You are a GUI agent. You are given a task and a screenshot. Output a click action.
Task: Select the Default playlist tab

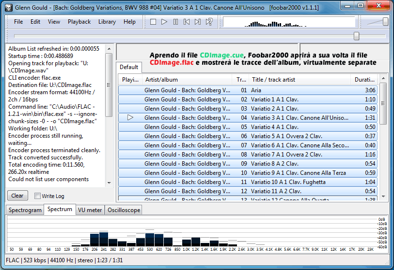coord(128,67)
